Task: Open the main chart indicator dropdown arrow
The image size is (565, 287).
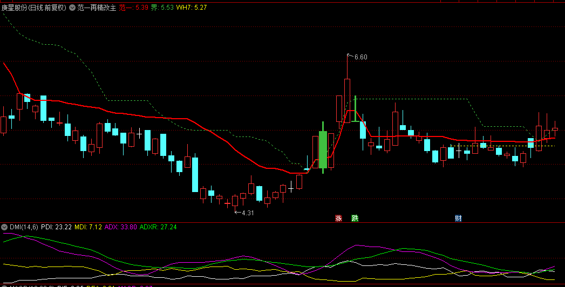Action: coord(72,8)
